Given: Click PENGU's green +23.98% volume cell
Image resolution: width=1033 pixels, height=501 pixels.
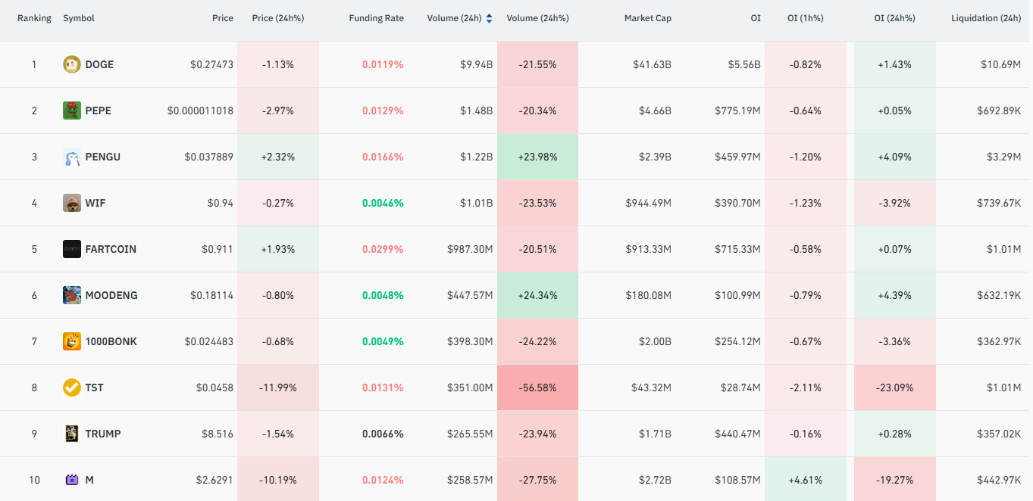Looking at the screenshot, I should [x=537, y=157].
